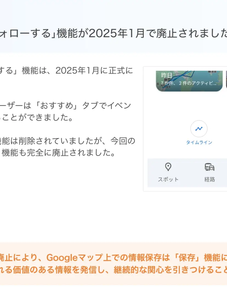The height and width of the screenshot is (302, 227).
Task: Click the circular Timeline zigzag icon
Action: click(199, 129)
